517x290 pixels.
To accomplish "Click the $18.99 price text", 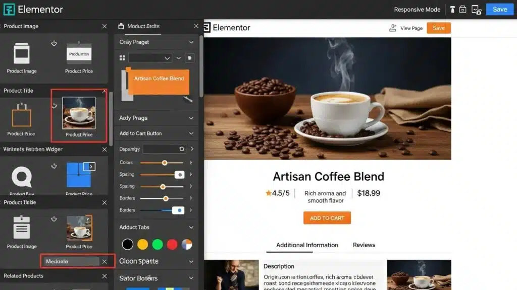I will click(x=369, y=193).
